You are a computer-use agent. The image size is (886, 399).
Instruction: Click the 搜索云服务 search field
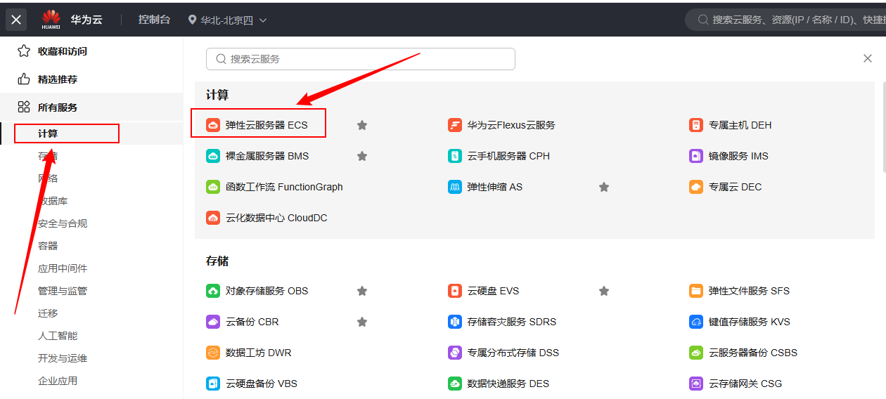[x=361, y=59]
